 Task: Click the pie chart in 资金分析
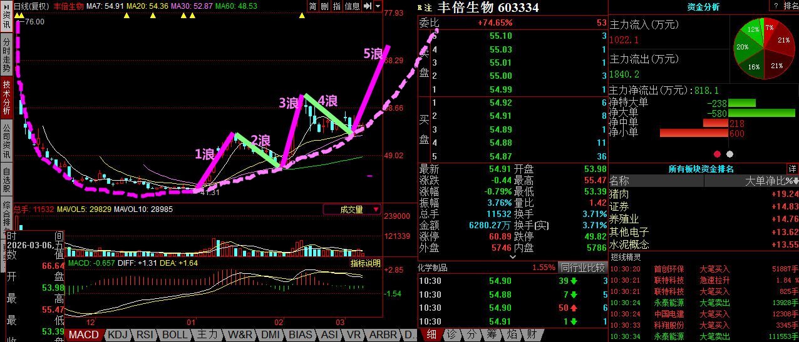click(763, 49)
